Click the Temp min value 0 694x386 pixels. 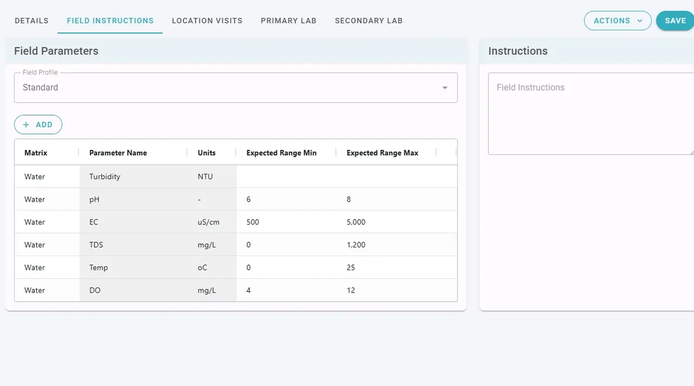[x=287, y=268]
